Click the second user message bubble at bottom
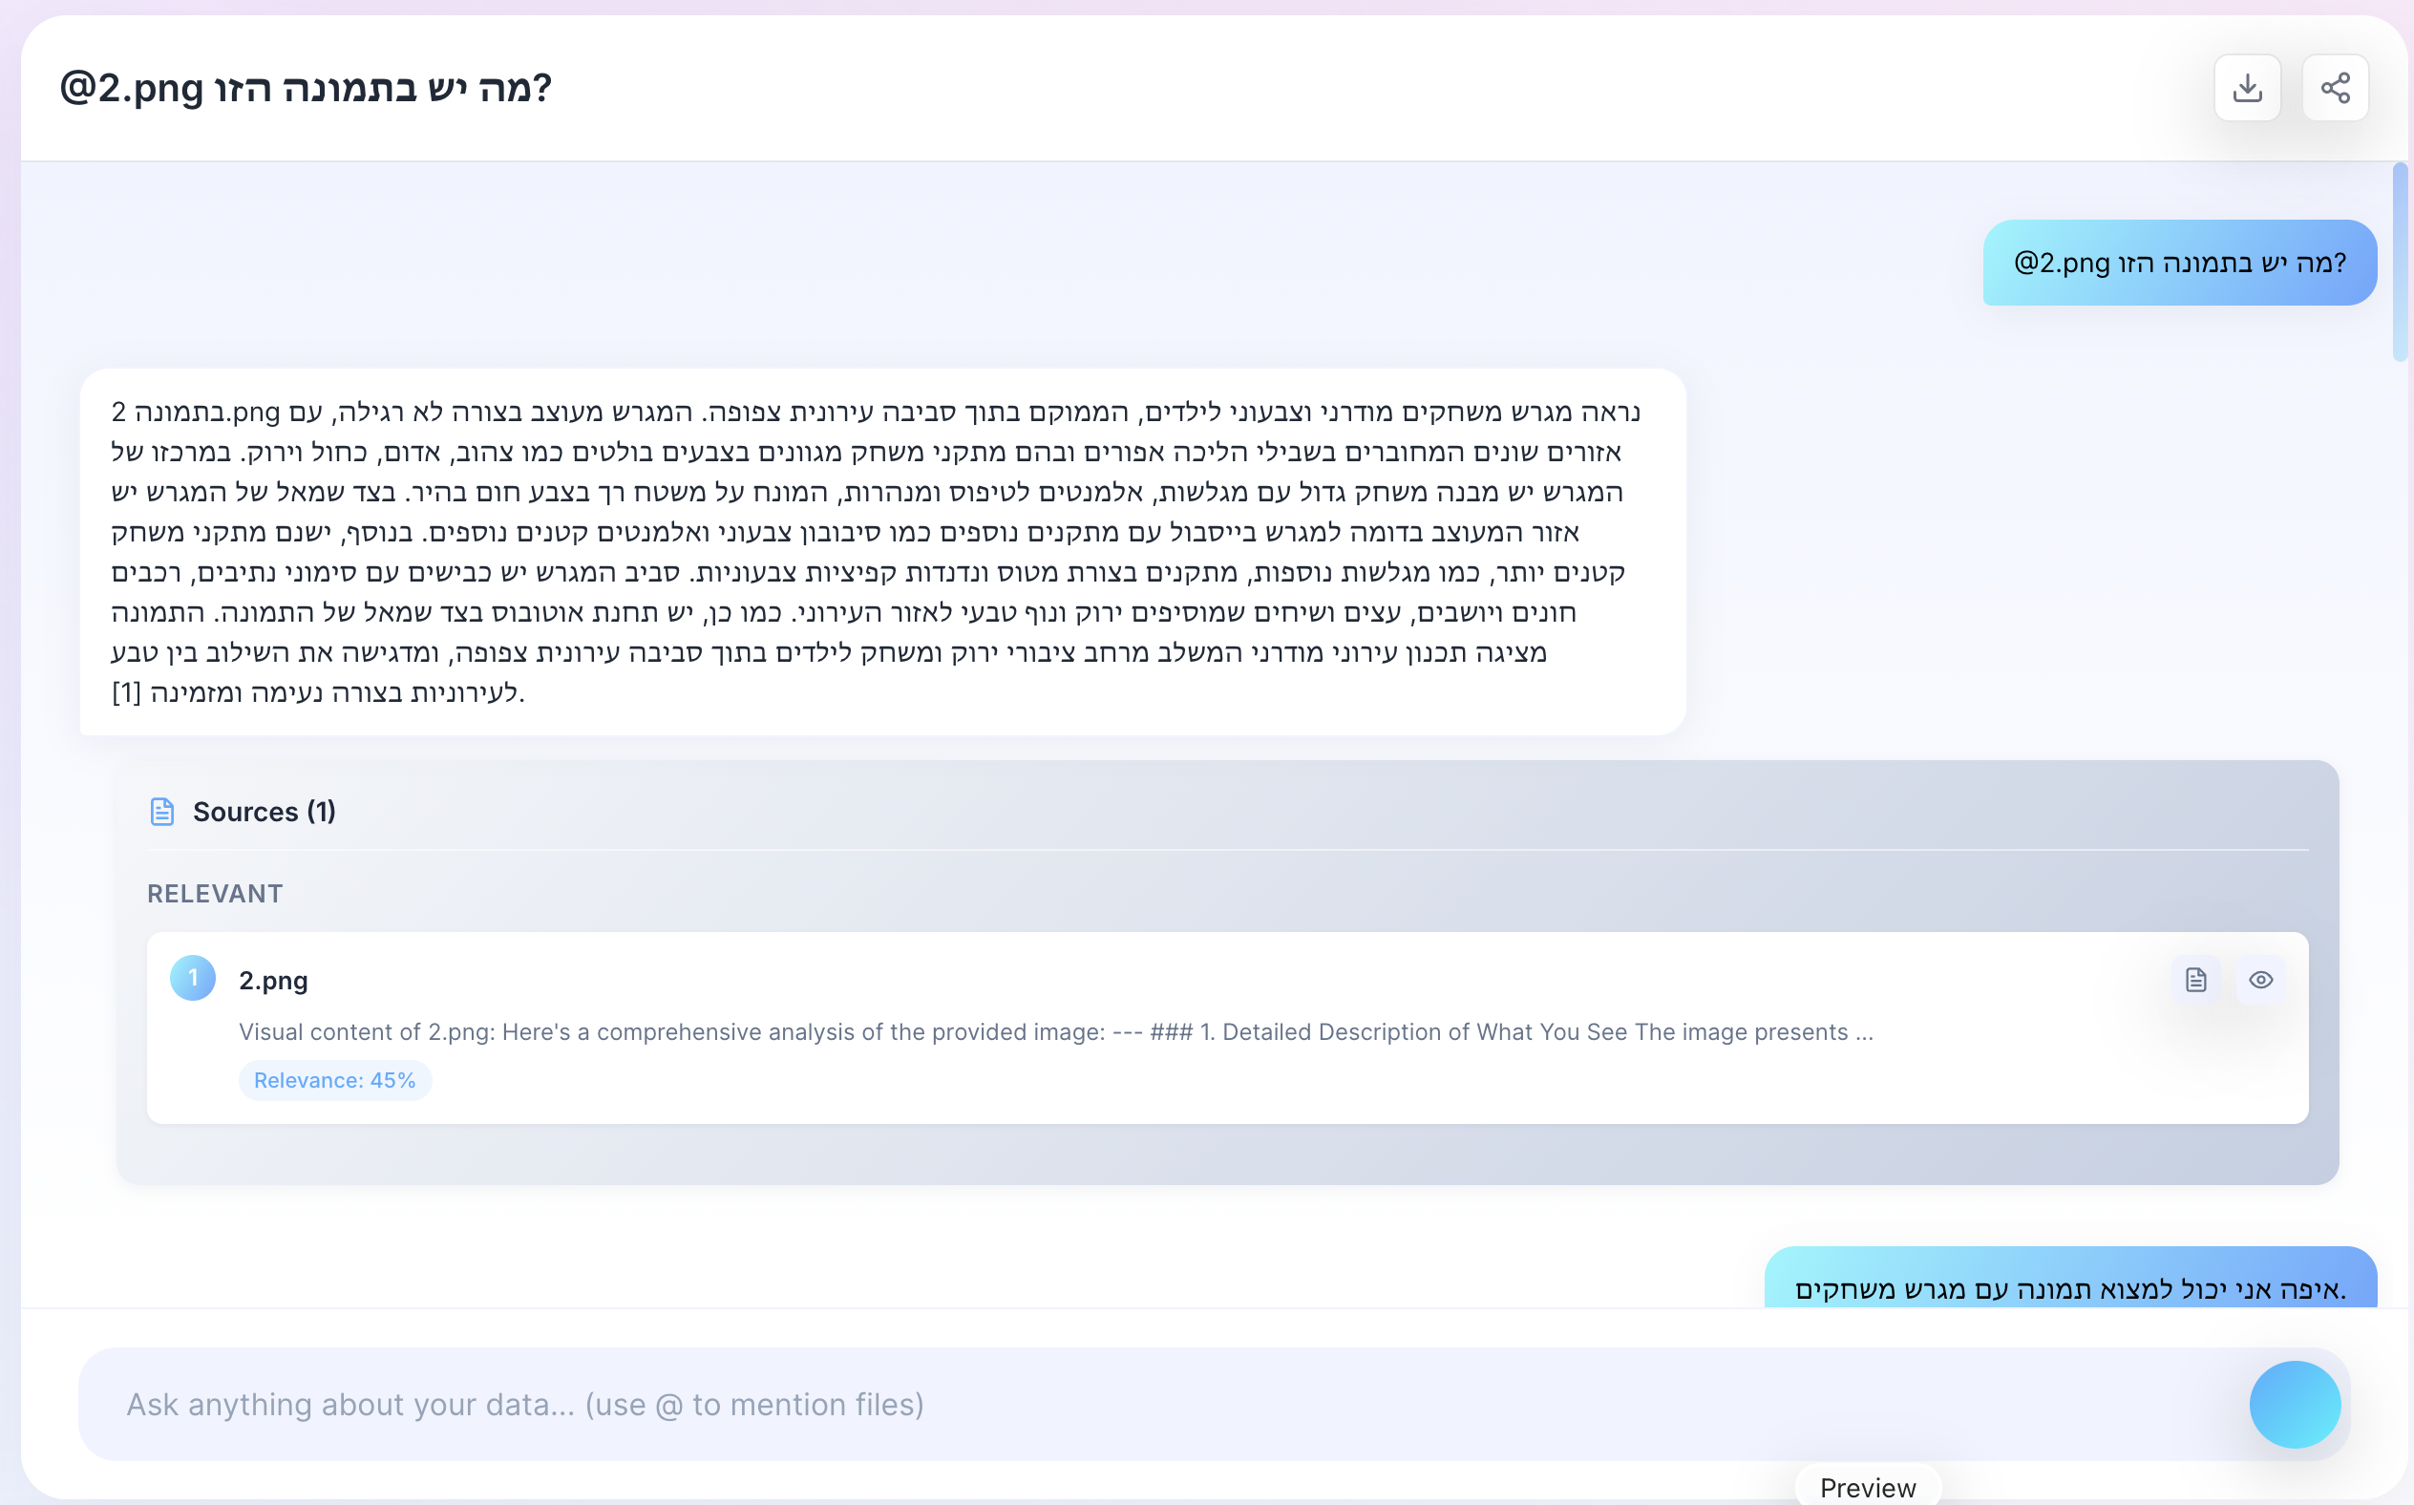Screen dimensions: 2414x1505 tap(2069, 1288)
